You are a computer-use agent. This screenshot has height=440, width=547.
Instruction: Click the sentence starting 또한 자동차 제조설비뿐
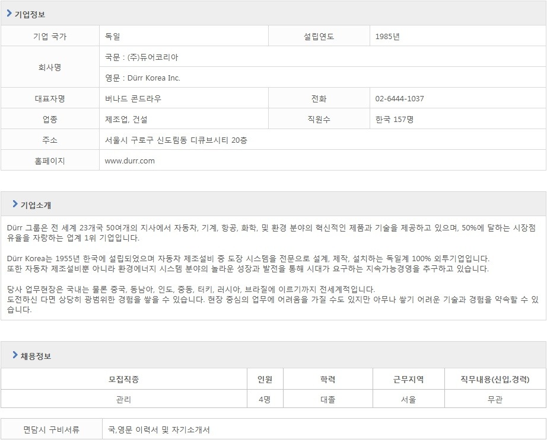tap(247, 269)
